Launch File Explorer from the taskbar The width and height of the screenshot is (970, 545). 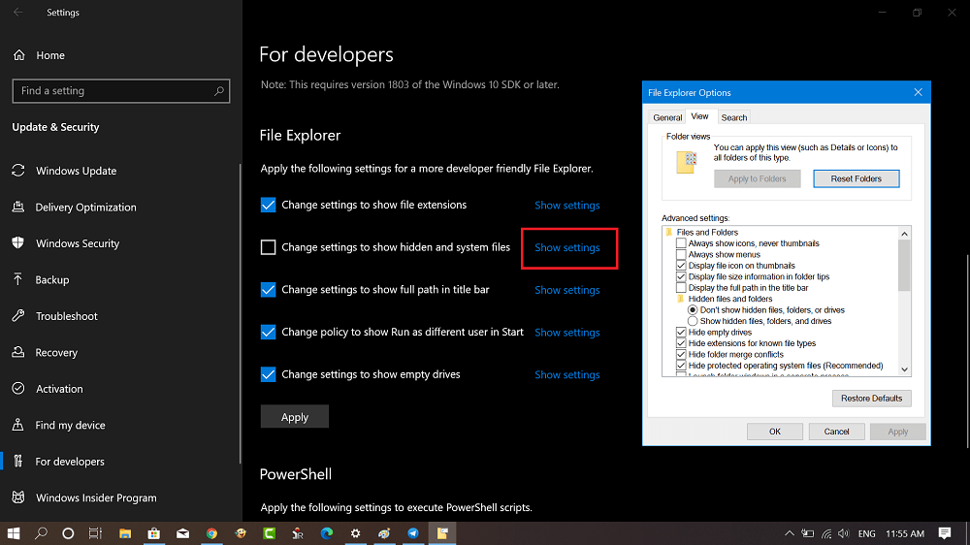pyautogui.click(x=125, y=533)
